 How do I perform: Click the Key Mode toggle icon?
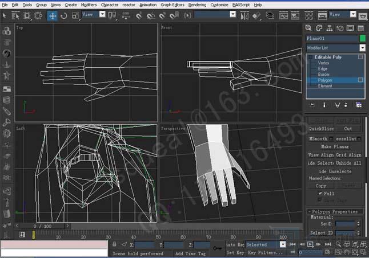[x=292, y=252]
